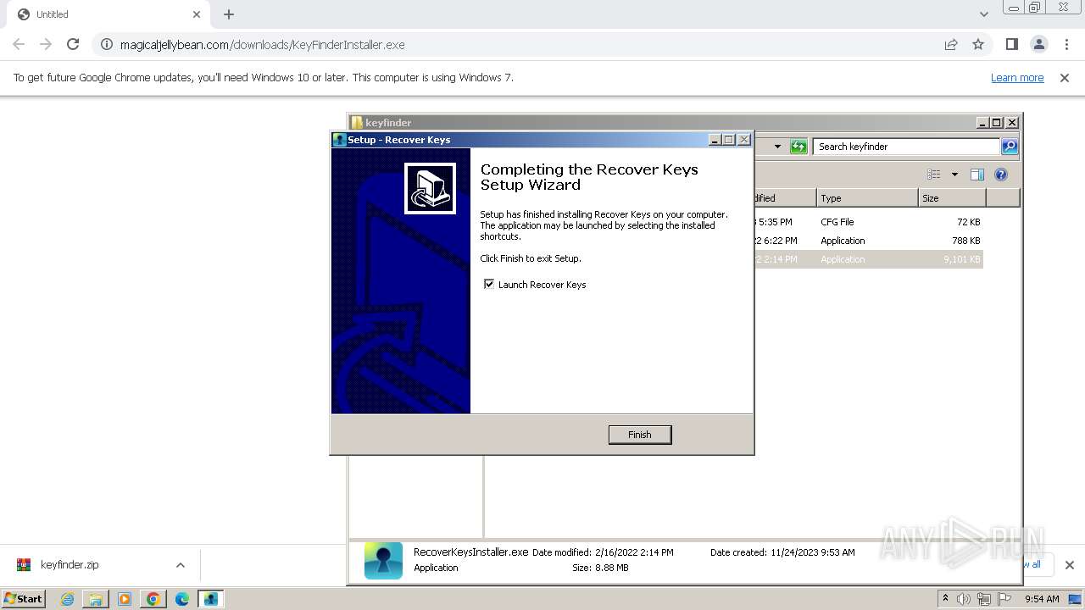
Task: Uncheck Launch Recover Keys checkbox
Action: 489,284
